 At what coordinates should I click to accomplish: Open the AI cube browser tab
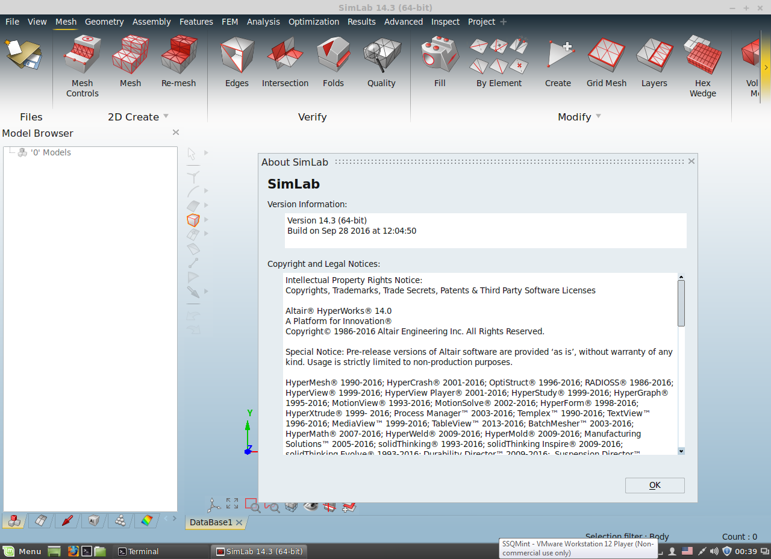point(94,520)
